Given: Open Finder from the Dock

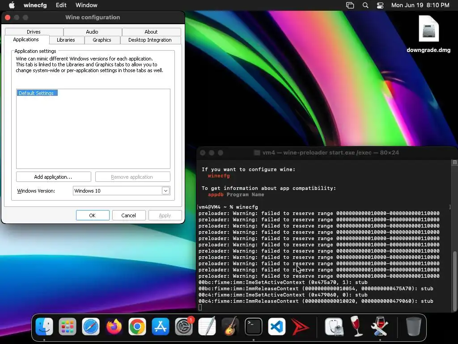Looking at the screenshot, I should [x=44, y=327].
